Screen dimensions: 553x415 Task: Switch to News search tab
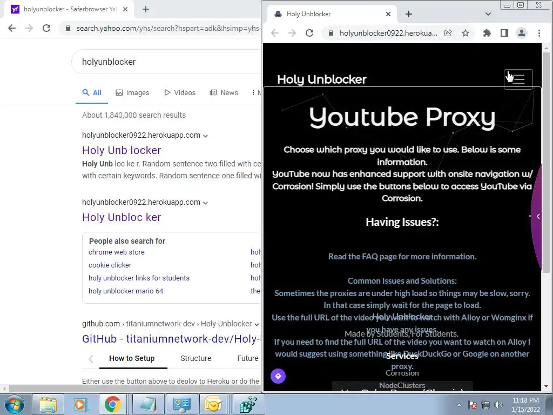pyautogui.click(x=224, y=93)
